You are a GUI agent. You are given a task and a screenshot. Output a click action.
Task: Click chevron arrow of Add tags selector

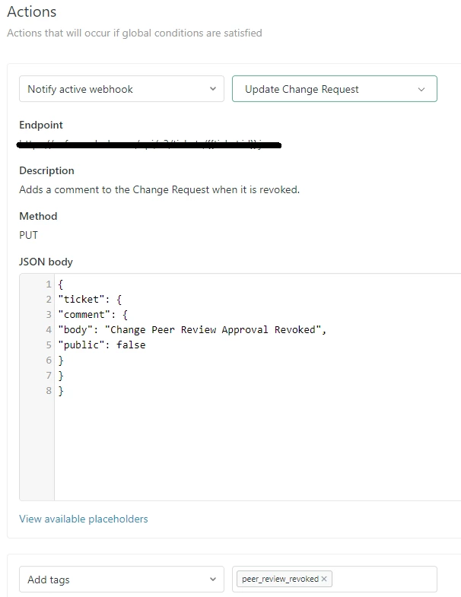[x=212, y=580]
